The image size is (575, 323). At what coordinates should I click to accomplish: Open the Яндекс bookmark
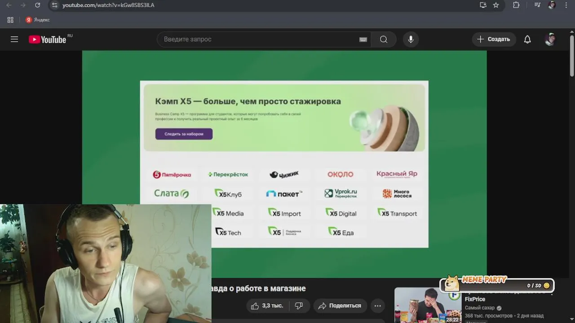[x=38, y=20]
